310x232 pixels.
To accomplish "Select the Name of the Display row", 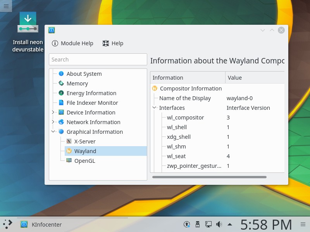I will tap(185, 98).
